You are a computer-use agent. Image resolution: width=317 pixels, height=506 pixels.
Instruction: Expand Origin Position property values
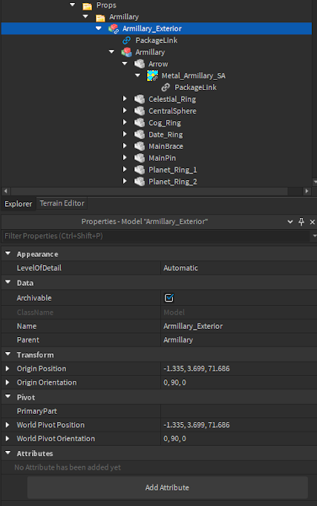(7, 368)
